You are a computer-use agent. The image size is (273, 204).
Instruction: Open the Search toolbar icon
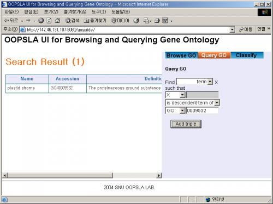click(72, 21)
